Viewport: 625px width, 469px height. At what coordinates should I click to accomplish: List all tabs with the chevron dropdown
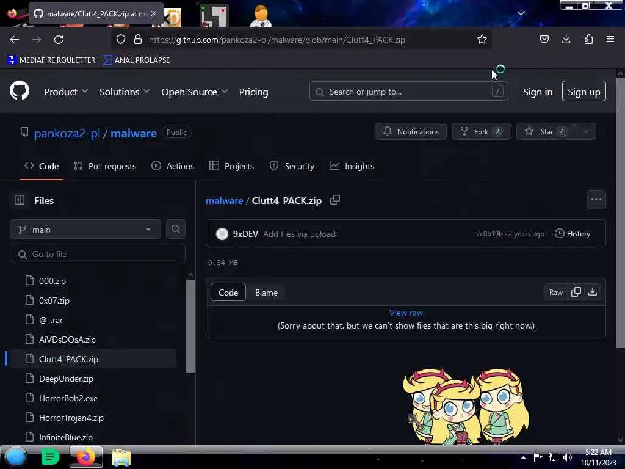tap(521, 13)
